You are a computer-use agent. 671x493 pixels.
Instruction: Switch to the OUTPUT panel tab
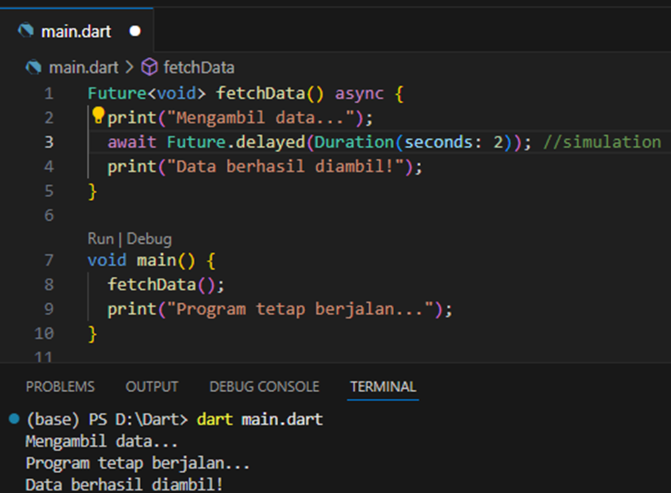pos(152,387)
